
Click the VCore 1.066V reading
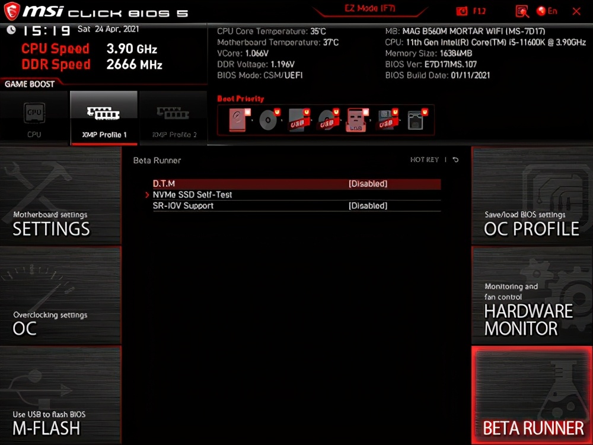[243, 53]
